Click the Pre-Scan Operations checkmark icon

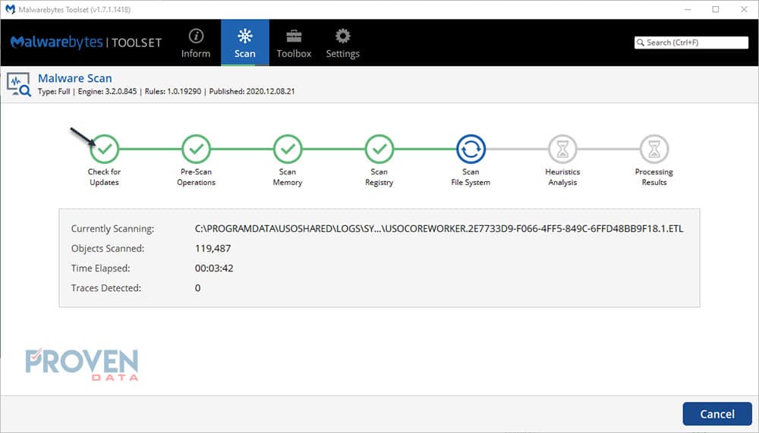click(x=196, y=149)
